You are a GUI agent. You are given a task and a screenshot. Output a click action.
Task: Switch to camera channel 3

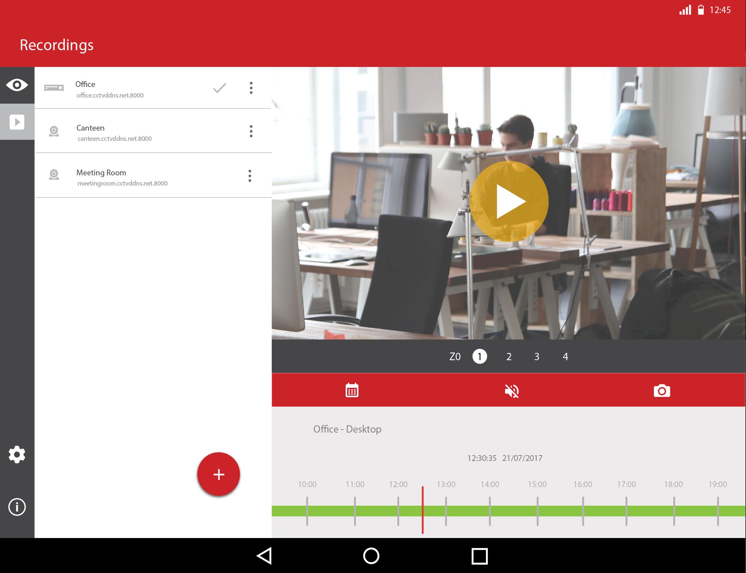tap(537, 357)
